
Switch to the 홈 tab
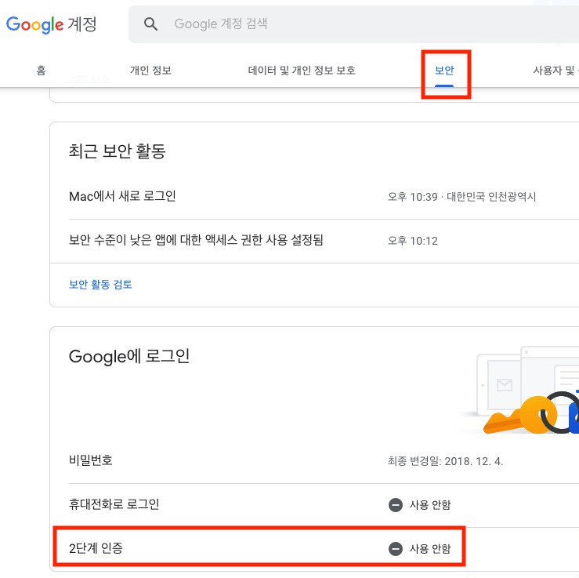coord(41,71)
